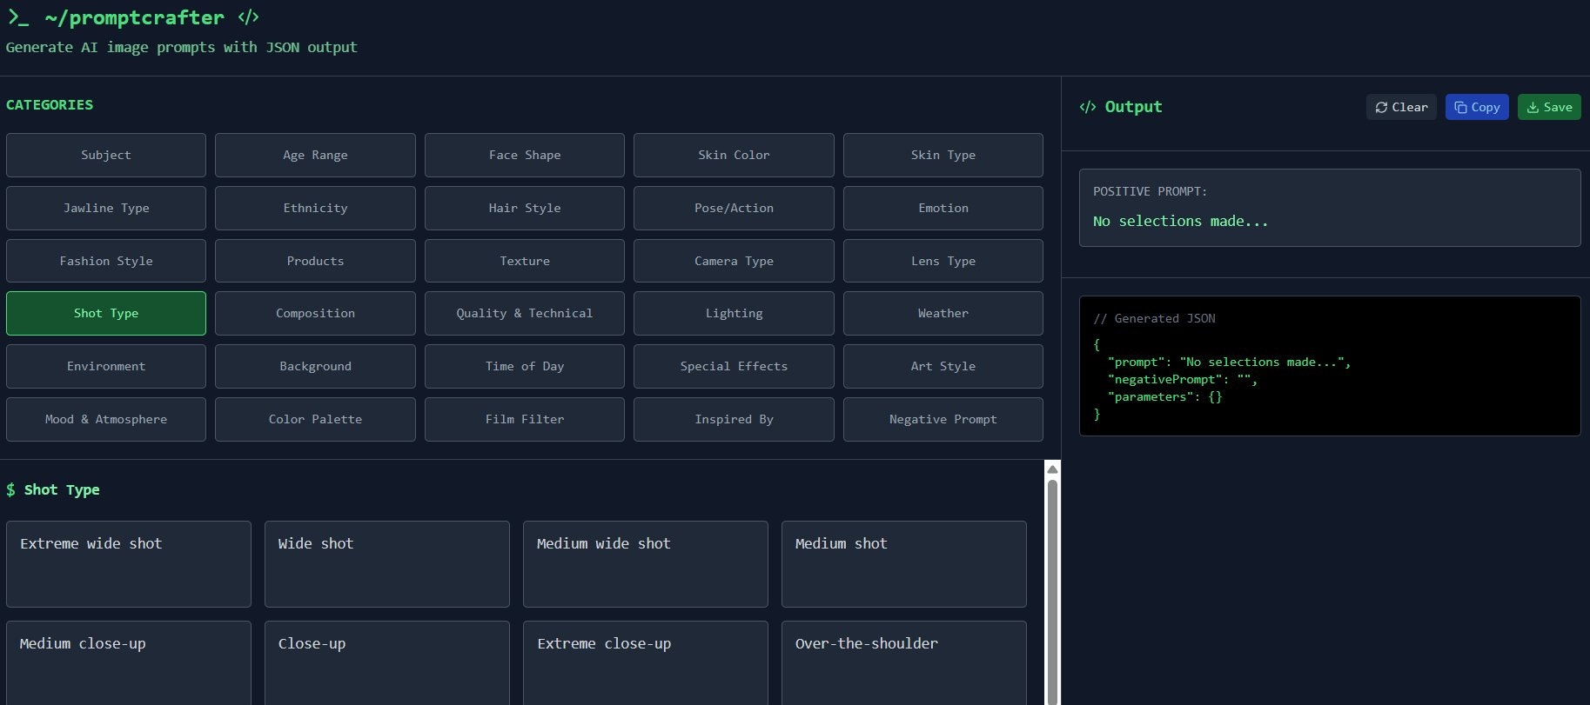Choose the Special Effects category
This screenshot has width=1590, height=705.
pyautogui.click(x=734, y=366)
